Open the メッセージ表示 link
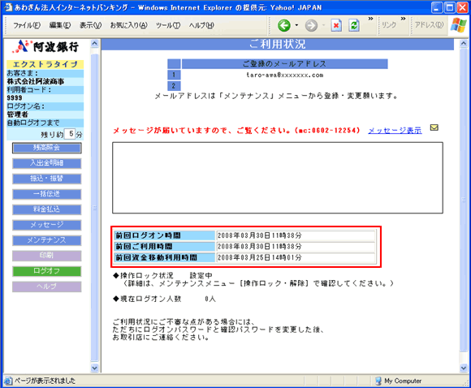 [395, 131]
